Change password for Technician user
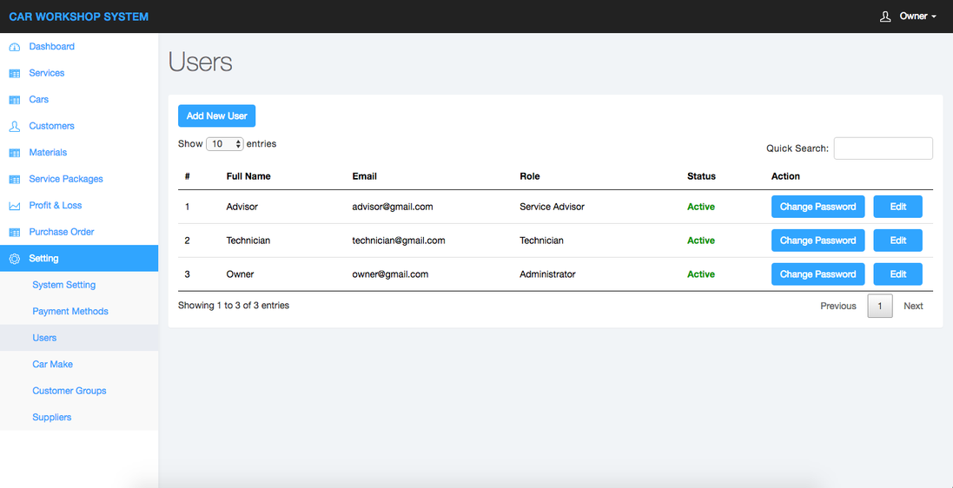Screen dimensions: 953x488 [817, 241]
